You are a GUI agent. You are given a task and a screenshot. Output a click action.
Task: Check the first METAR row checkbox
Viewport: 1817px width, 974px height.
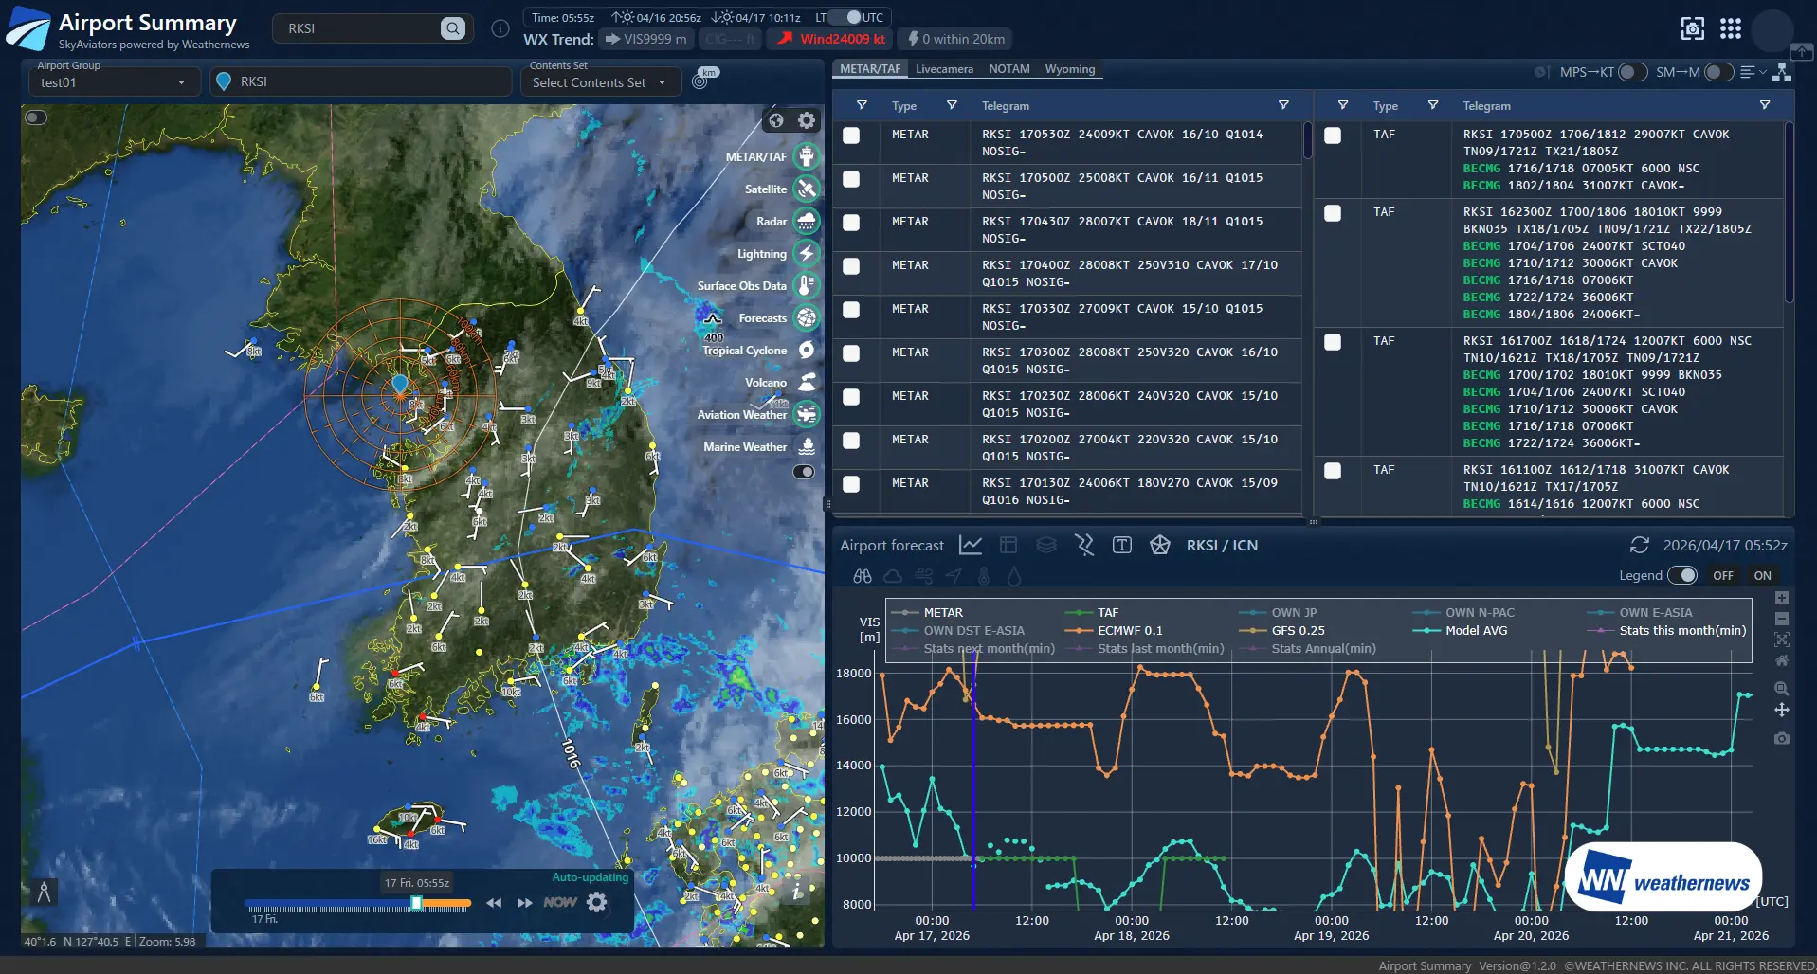(x=851, y=135)
